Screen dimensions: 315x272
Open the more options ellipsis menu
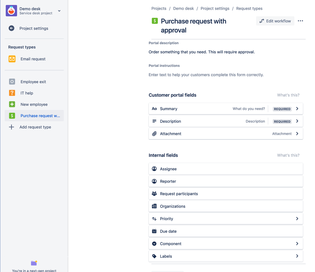click(300, 21)
